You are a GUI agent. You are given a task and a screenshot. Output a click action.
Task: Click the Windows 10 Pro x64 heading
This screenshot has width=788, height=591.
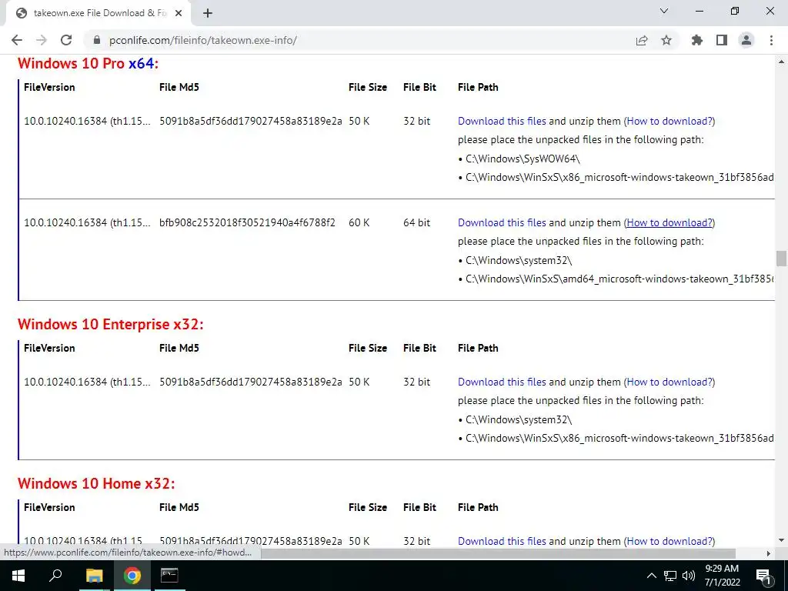point(88,63)
